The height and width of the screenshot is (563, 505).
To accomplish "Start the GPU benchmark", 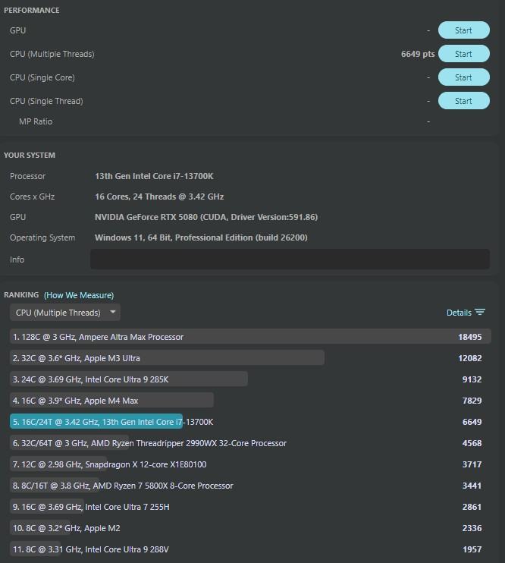I will (x=464, y=30).
